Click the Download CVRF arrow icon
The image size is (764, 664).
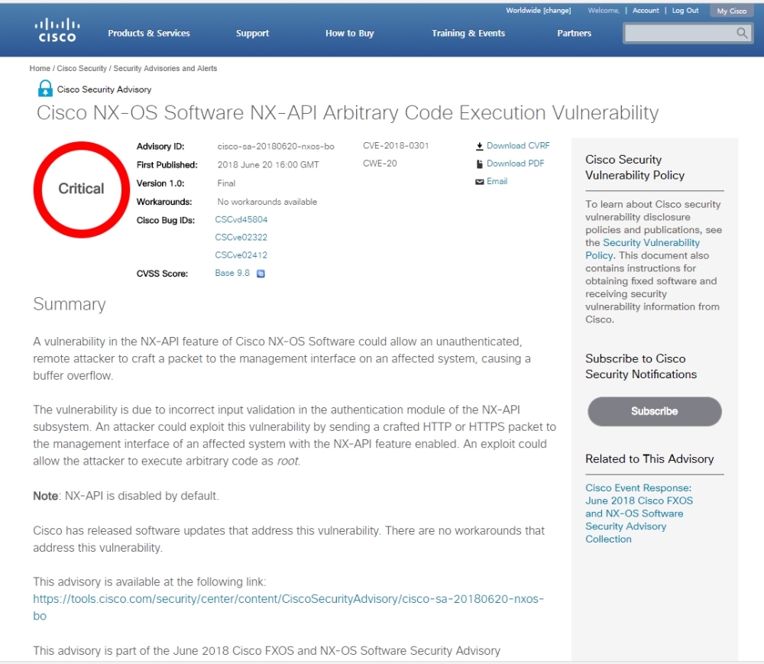coord(480,146)
